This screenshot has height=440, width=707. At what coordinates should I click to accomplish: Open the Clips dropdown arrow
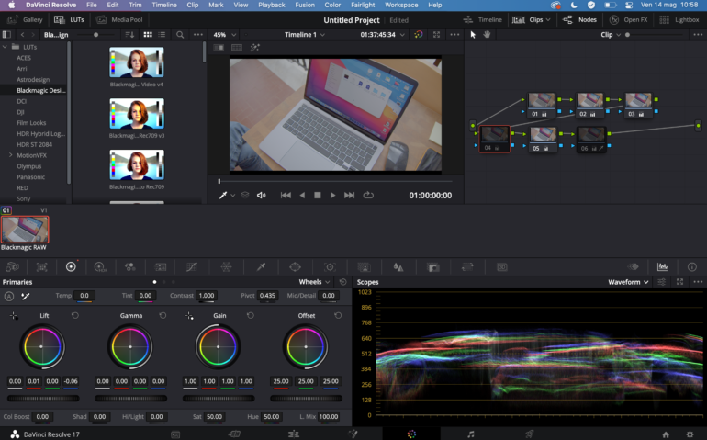548,20
